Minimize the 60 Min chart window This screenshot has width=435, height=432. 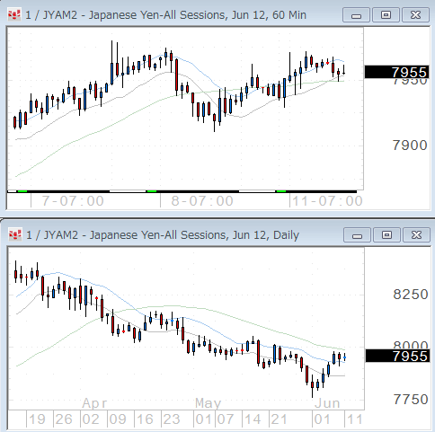click(x=356, y=15)
